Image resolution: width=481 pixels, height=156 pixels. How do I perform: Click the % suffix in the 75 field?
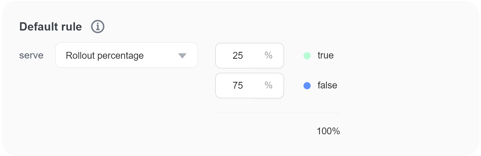[268, 85]
